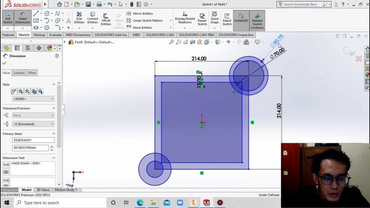Open Microsoft Edge from the taskbar

[140, 203]
